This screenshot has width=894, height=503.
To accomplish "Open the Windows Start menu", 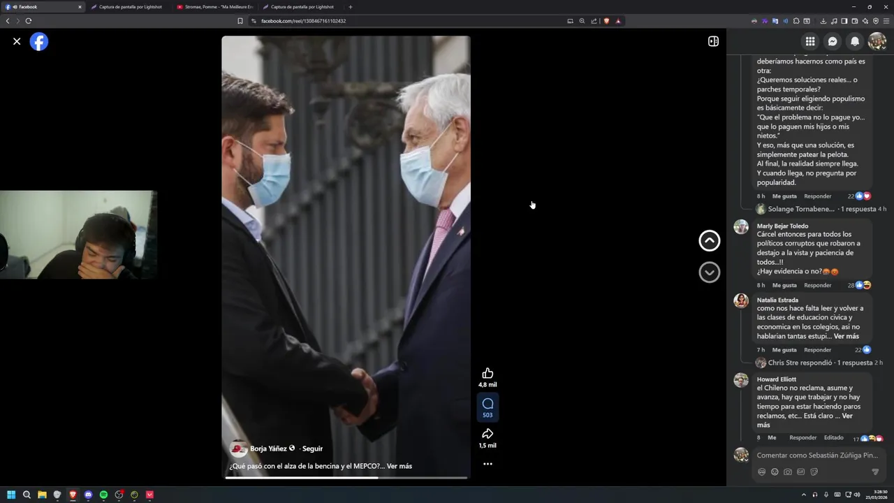I will (11, 495).
